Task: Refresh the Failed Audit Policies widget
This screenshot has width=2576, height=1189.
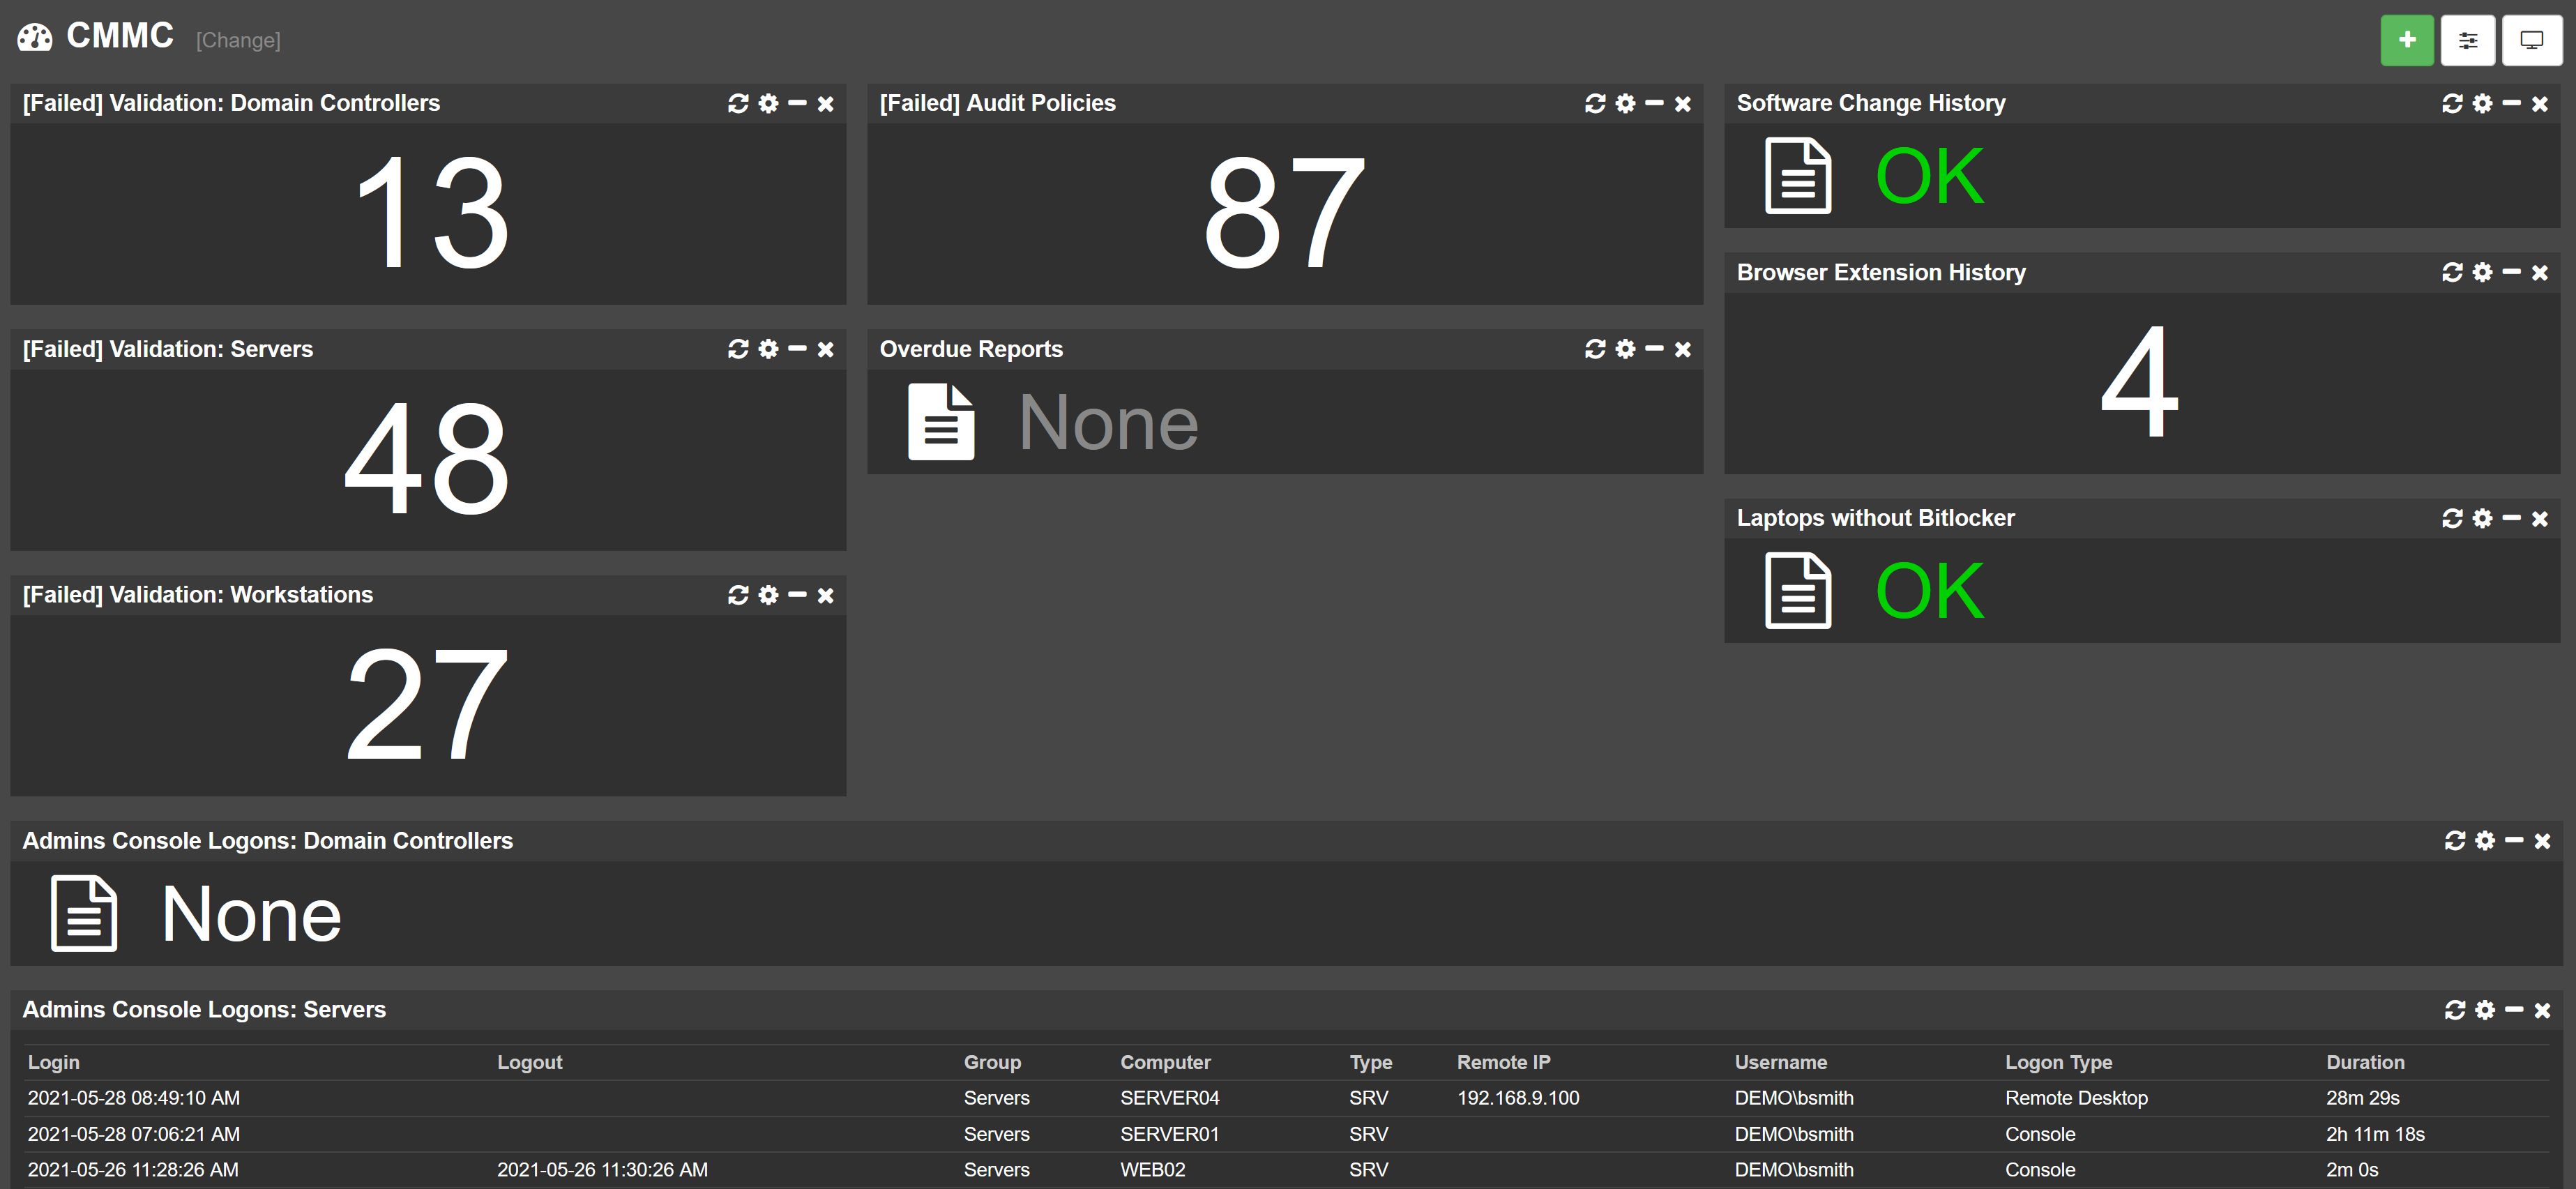Action: click(1595, 103)
